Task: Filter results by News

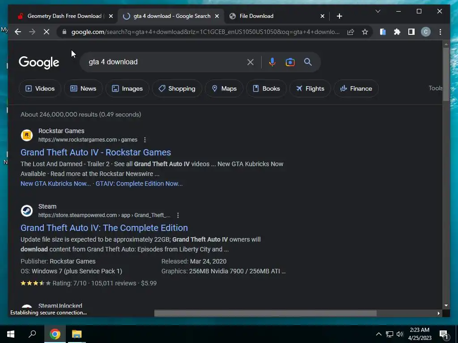Action: tap(83, 88)
